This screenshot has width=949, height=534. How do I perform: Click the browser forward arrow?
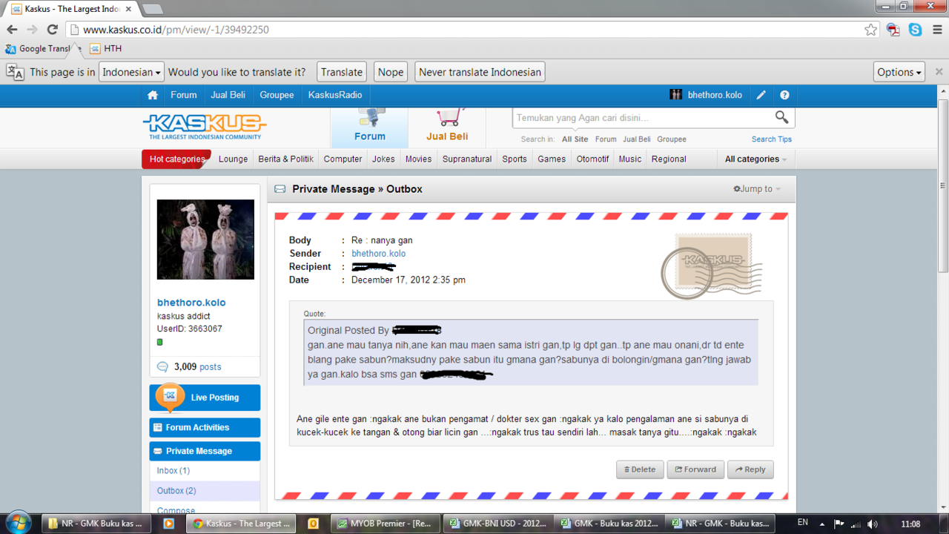32,30
